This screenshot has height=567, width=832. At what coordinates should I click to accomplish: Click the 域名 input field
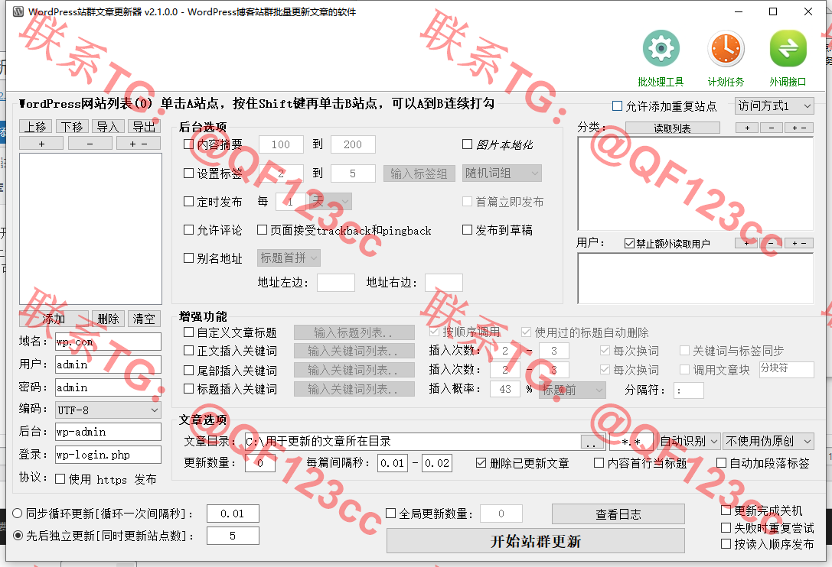pyautogui.click(x=108, y=342)
